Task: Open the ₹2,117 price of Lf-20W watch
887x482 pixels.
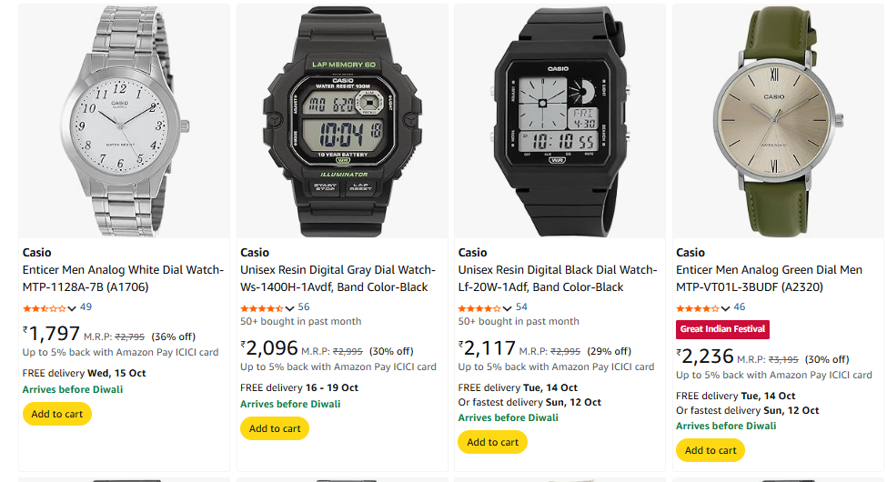Action: click(x=489, y=348)
